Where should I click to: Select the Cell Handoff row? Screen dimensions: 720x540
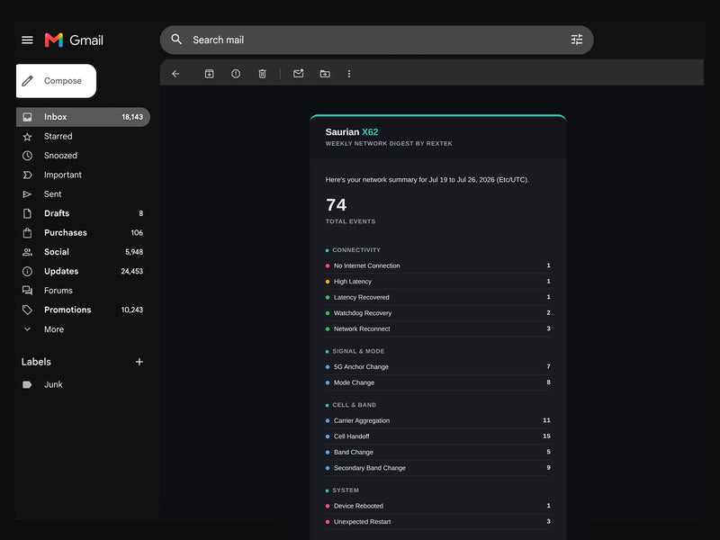tap(438, 436)
